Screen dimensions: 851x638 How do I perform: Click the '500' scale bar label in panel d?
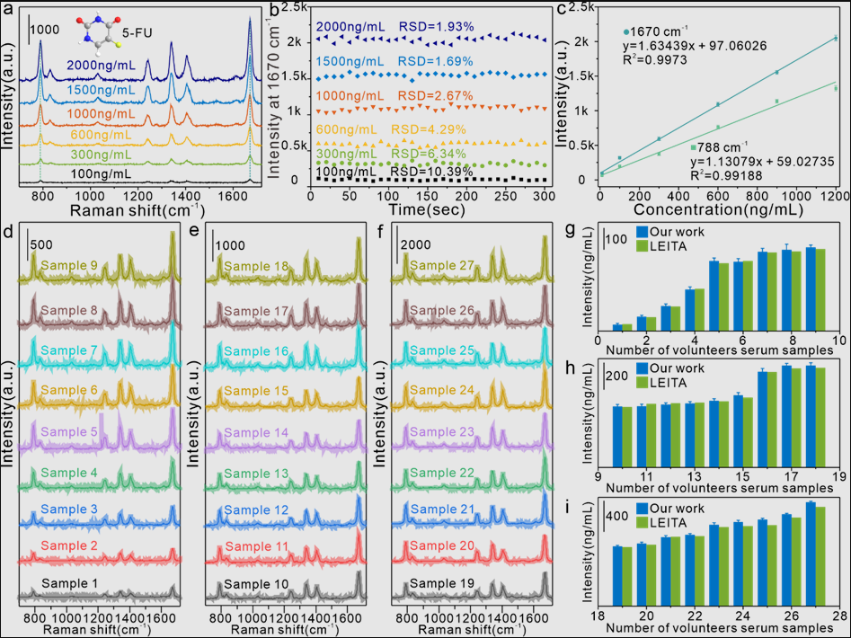(x=42, y=244)
